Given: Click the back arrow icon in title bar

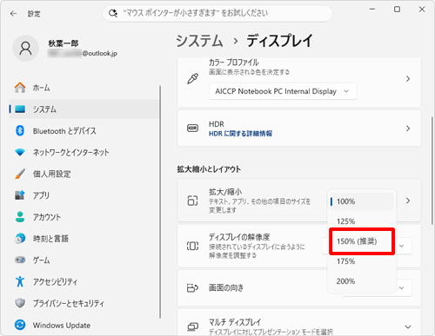Looking at the screenshot, I should coord(13,14).
